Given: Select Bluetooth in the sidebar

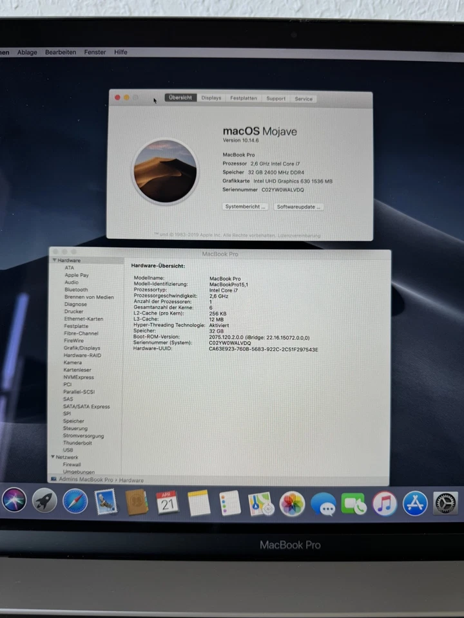Looking at the screenshot, I should 76,290.
